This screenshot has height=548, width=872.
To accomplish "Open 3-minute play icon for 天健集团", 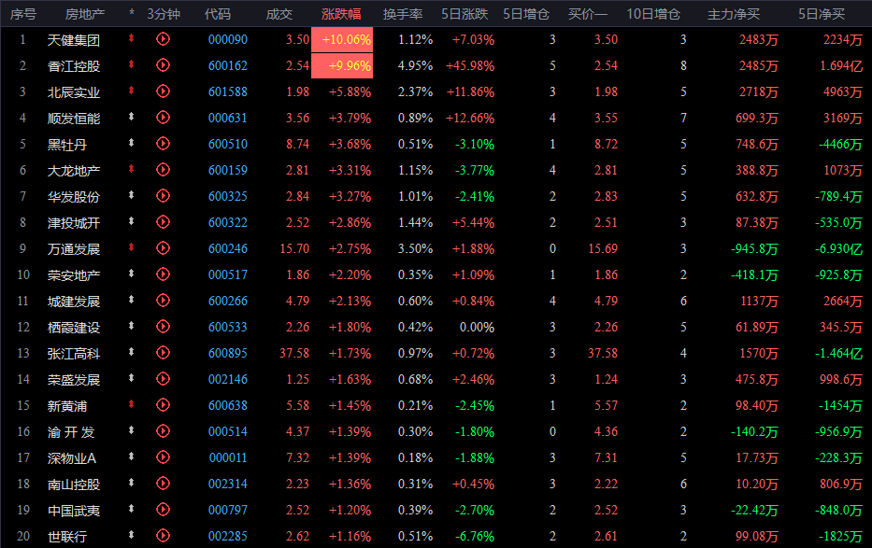I will click(163, 39).
